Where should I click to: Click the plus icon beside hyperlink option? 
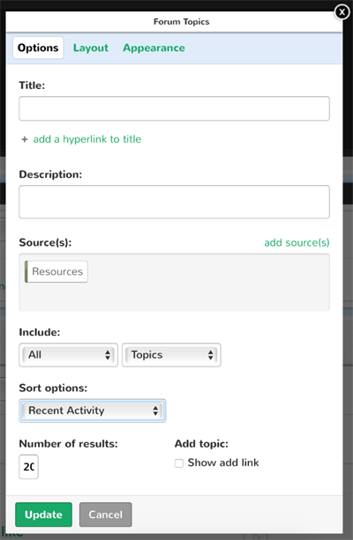[x=25, y=139]
